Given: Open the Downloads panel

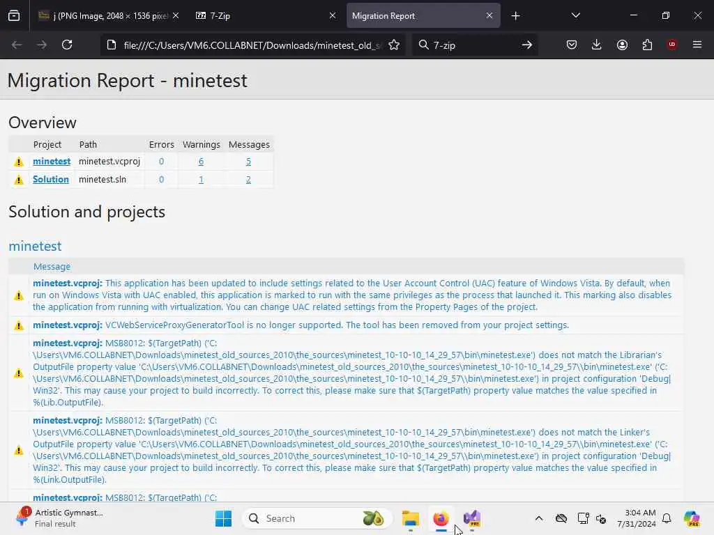Looking at the screenshot, I should (x=597, y=45).
